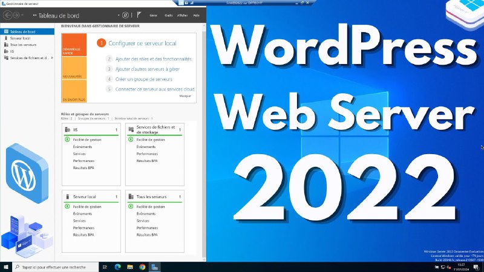
Task: Open the Outils menu
Action: click(169, 15)
